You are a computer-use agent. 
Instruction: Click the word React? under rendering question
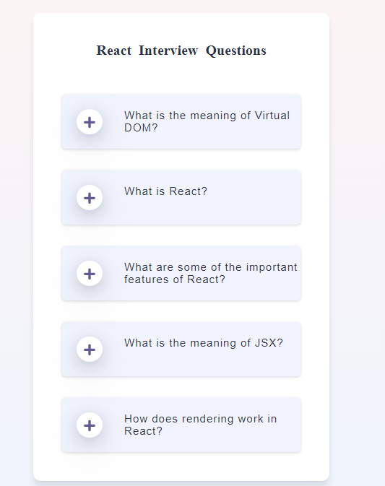(x=143, y=431)
